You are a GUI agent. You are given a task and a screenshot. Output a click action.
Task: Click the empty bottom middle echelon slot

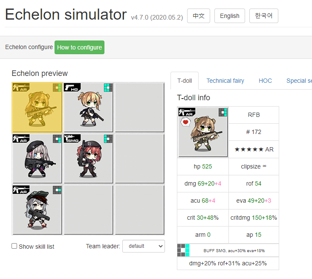[x=88, y=210]
